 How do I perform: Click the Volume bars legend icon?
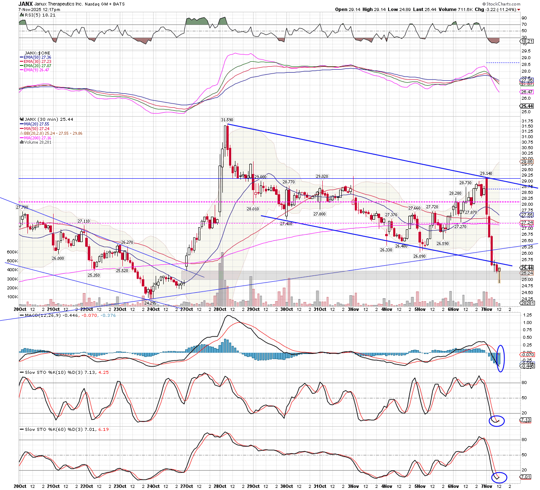(21, 142)
